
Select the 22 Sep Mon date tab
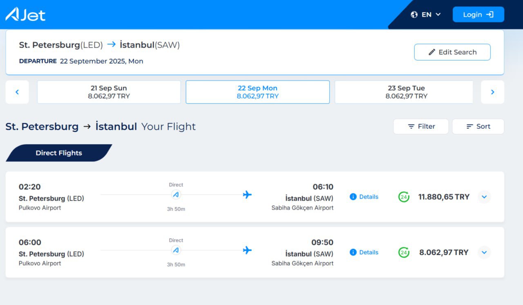point(257,92)
